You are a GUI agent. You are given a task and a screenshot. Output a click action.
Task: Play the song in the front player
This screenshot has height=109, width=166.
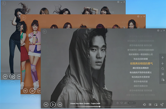point(53,104)
